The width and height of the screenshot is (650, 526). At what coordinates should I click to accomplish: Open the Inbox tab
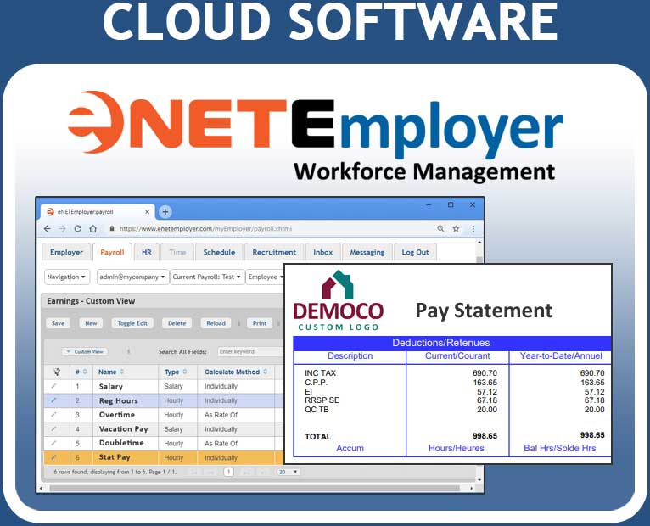(x=323, y=252)
